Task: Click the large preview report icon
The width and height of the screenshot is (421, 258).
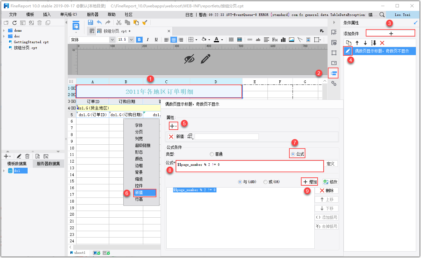Action: [76, 26]
